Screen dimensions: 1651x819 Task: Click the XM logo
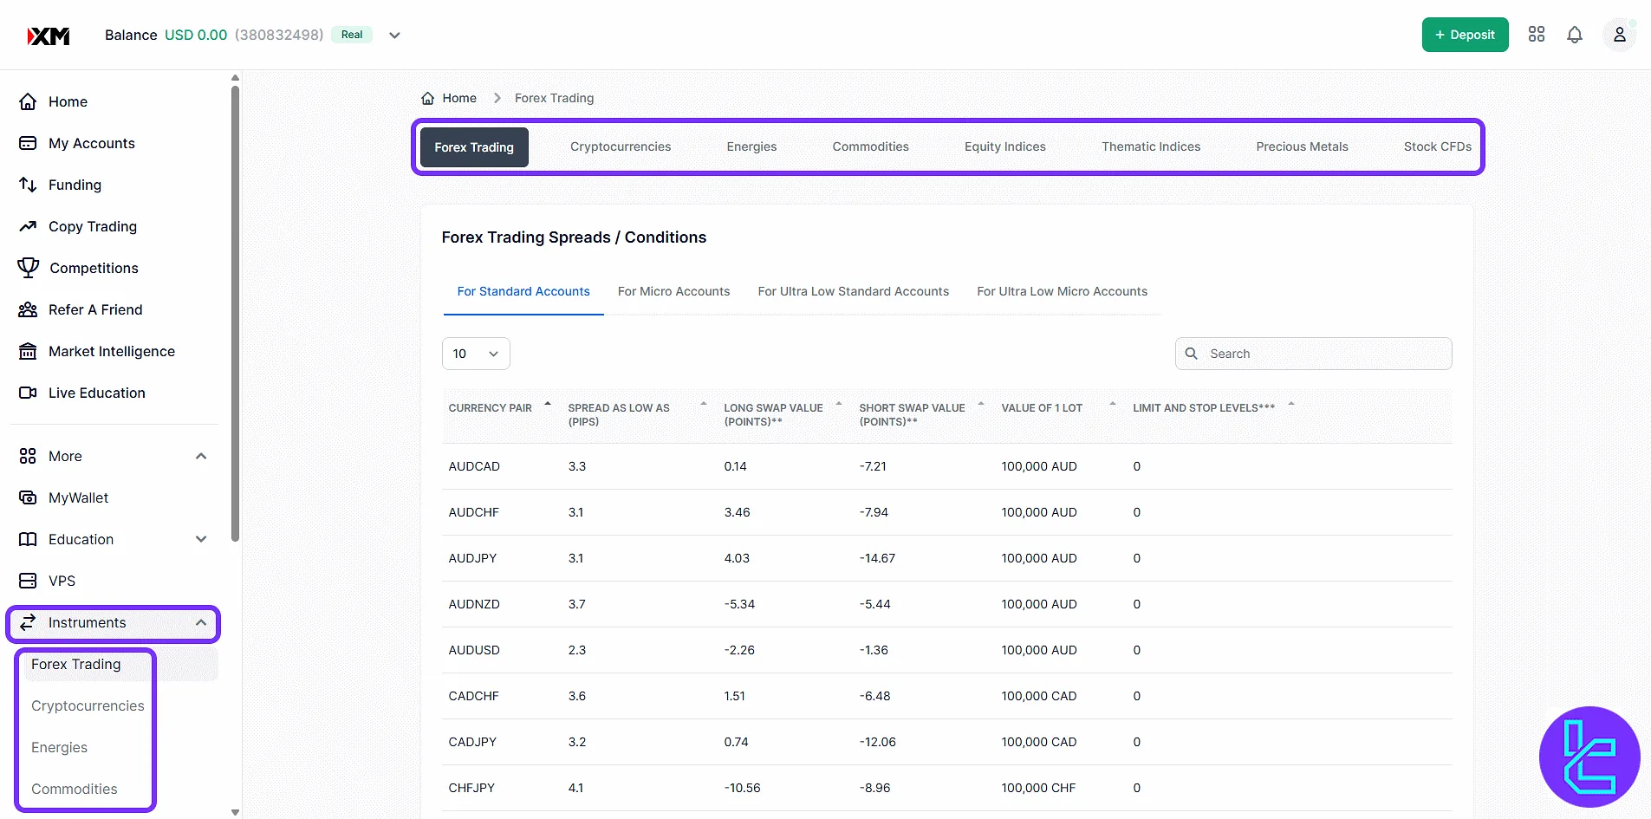(x=49, y=36)
